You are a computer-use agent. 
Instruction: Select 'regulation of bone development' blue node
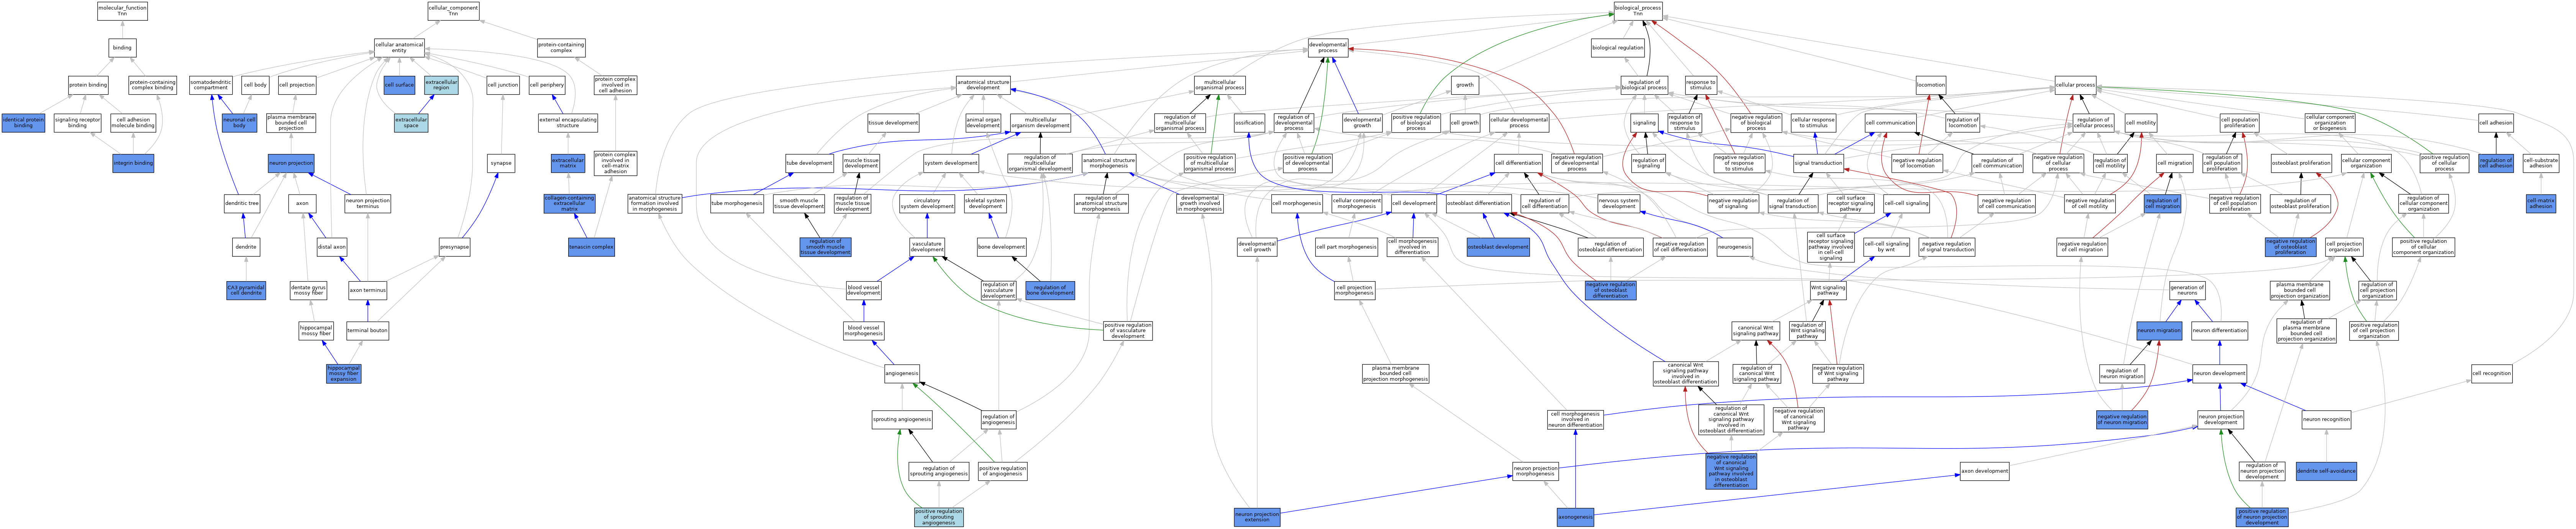pyautogui.click(x=1050, y=291)
